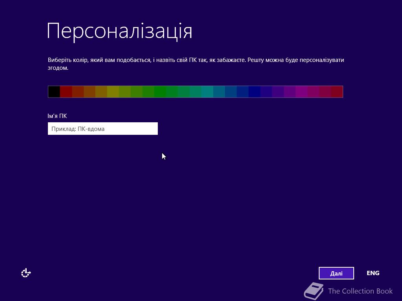Choose the dark red swatch beside black
Viewport: 402px width, 301px height.
click(x=66, y=92)
